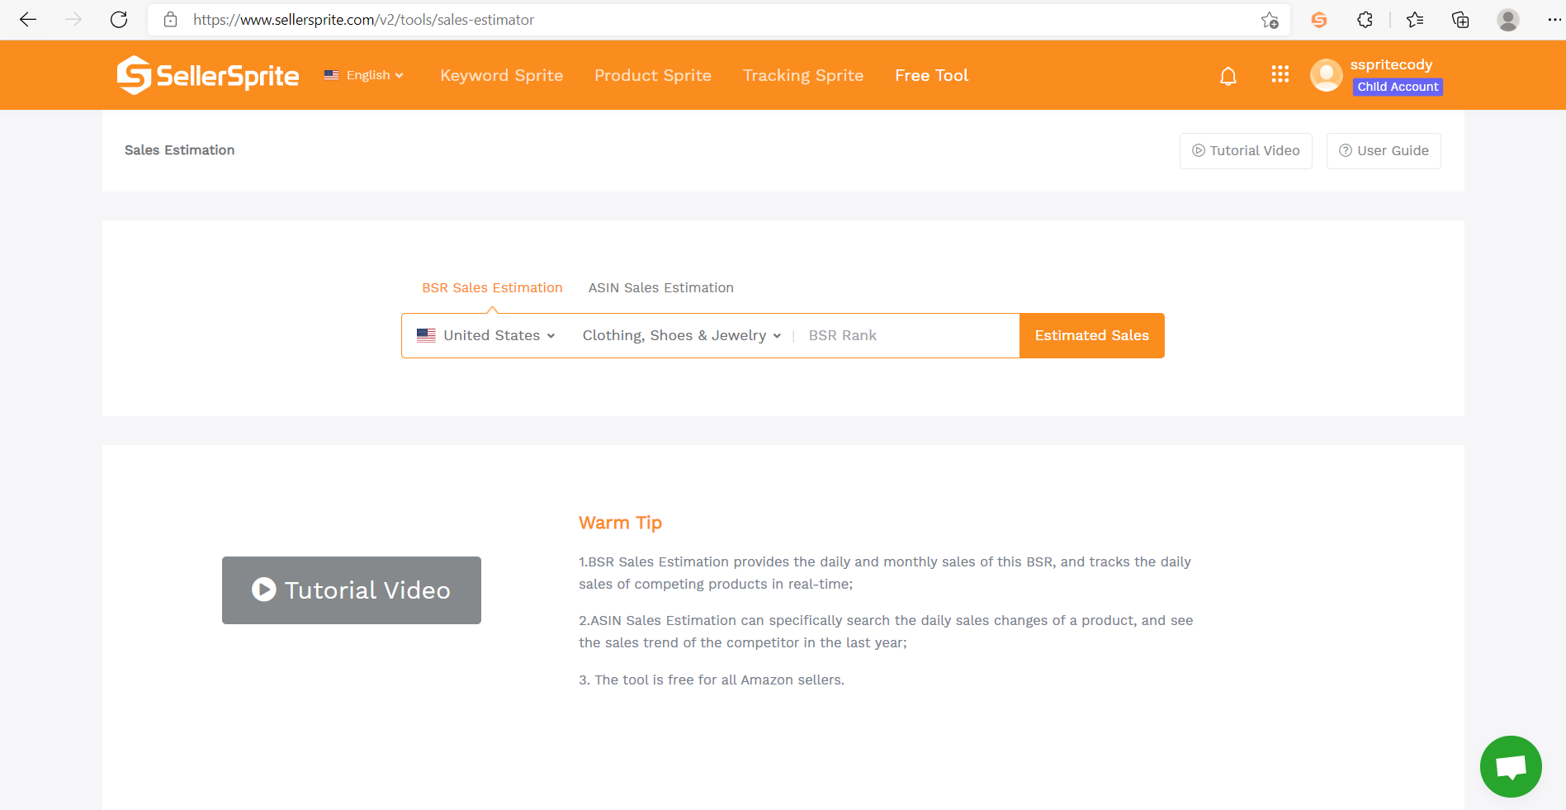
Task: Open the apps grid menu
Action: click(1280, 75)
